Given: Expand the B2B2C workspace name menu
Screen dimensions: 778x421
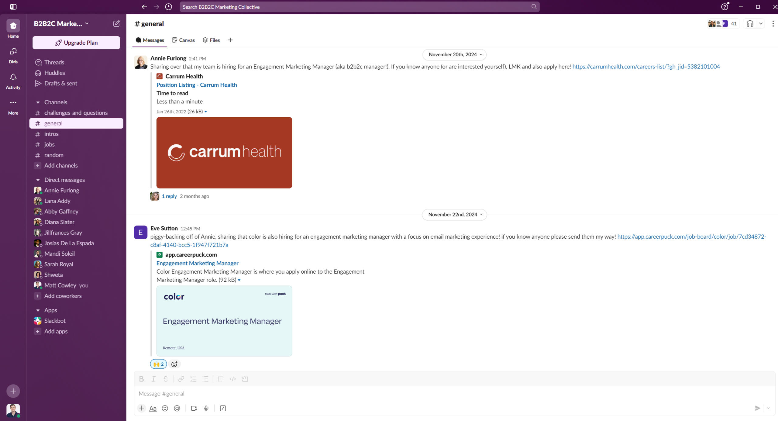Looking at the screenshot, I should click(x=61, y=24).
